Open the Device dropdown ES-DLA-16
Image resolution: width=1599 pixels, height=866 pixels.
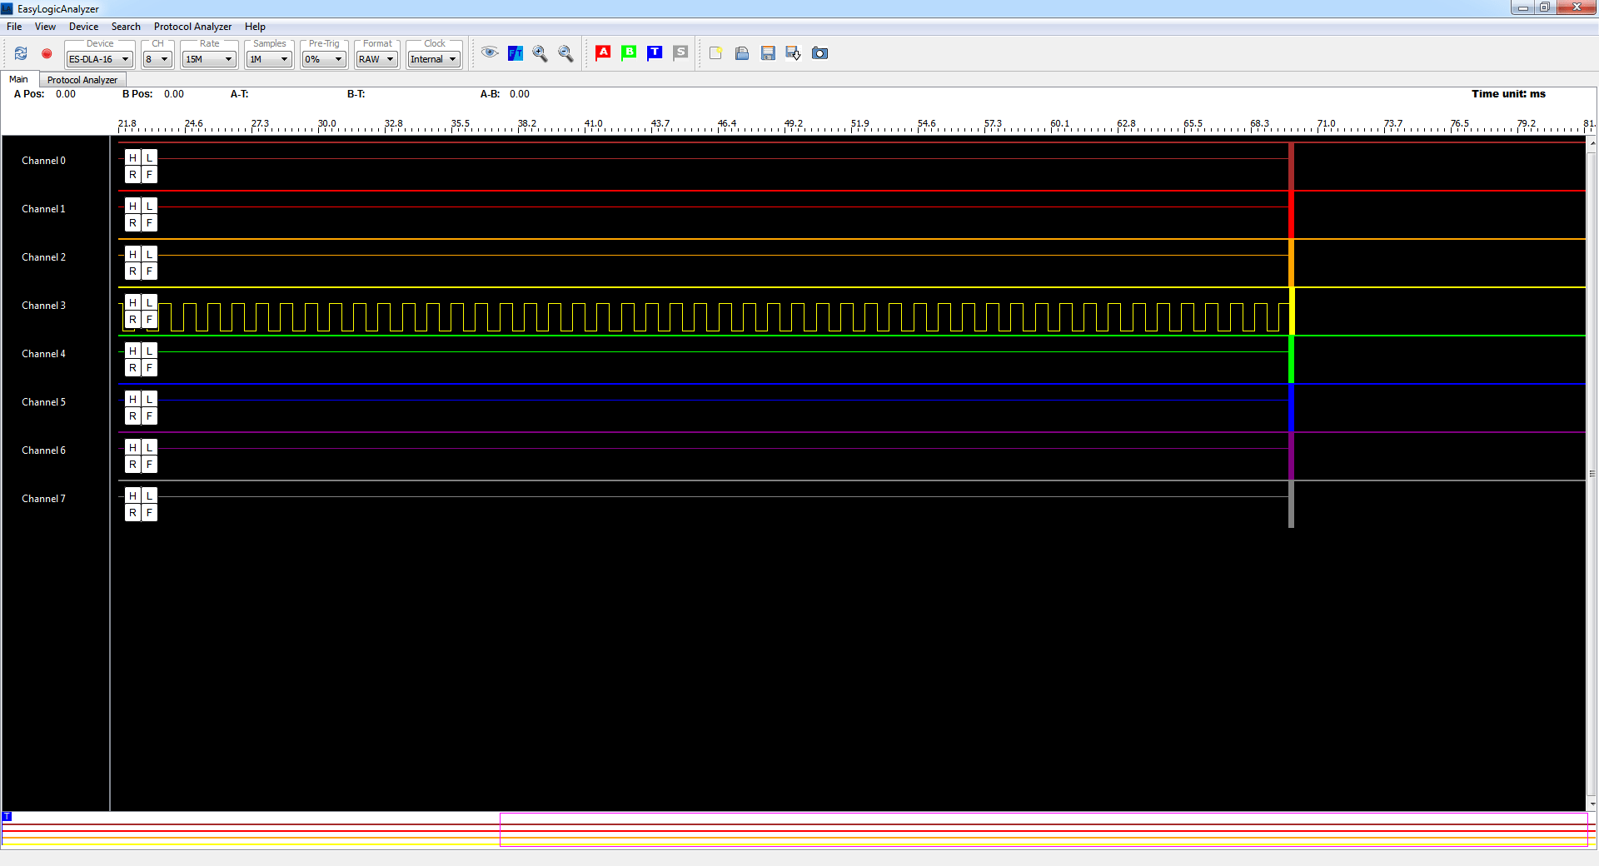[99, 59]
